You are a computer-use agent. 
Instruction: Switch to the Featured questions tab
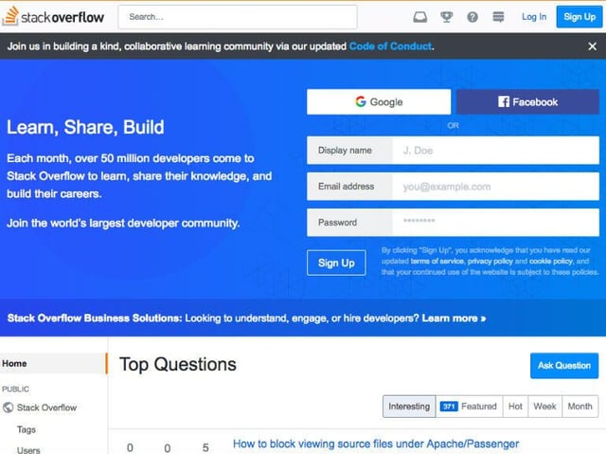470,407
